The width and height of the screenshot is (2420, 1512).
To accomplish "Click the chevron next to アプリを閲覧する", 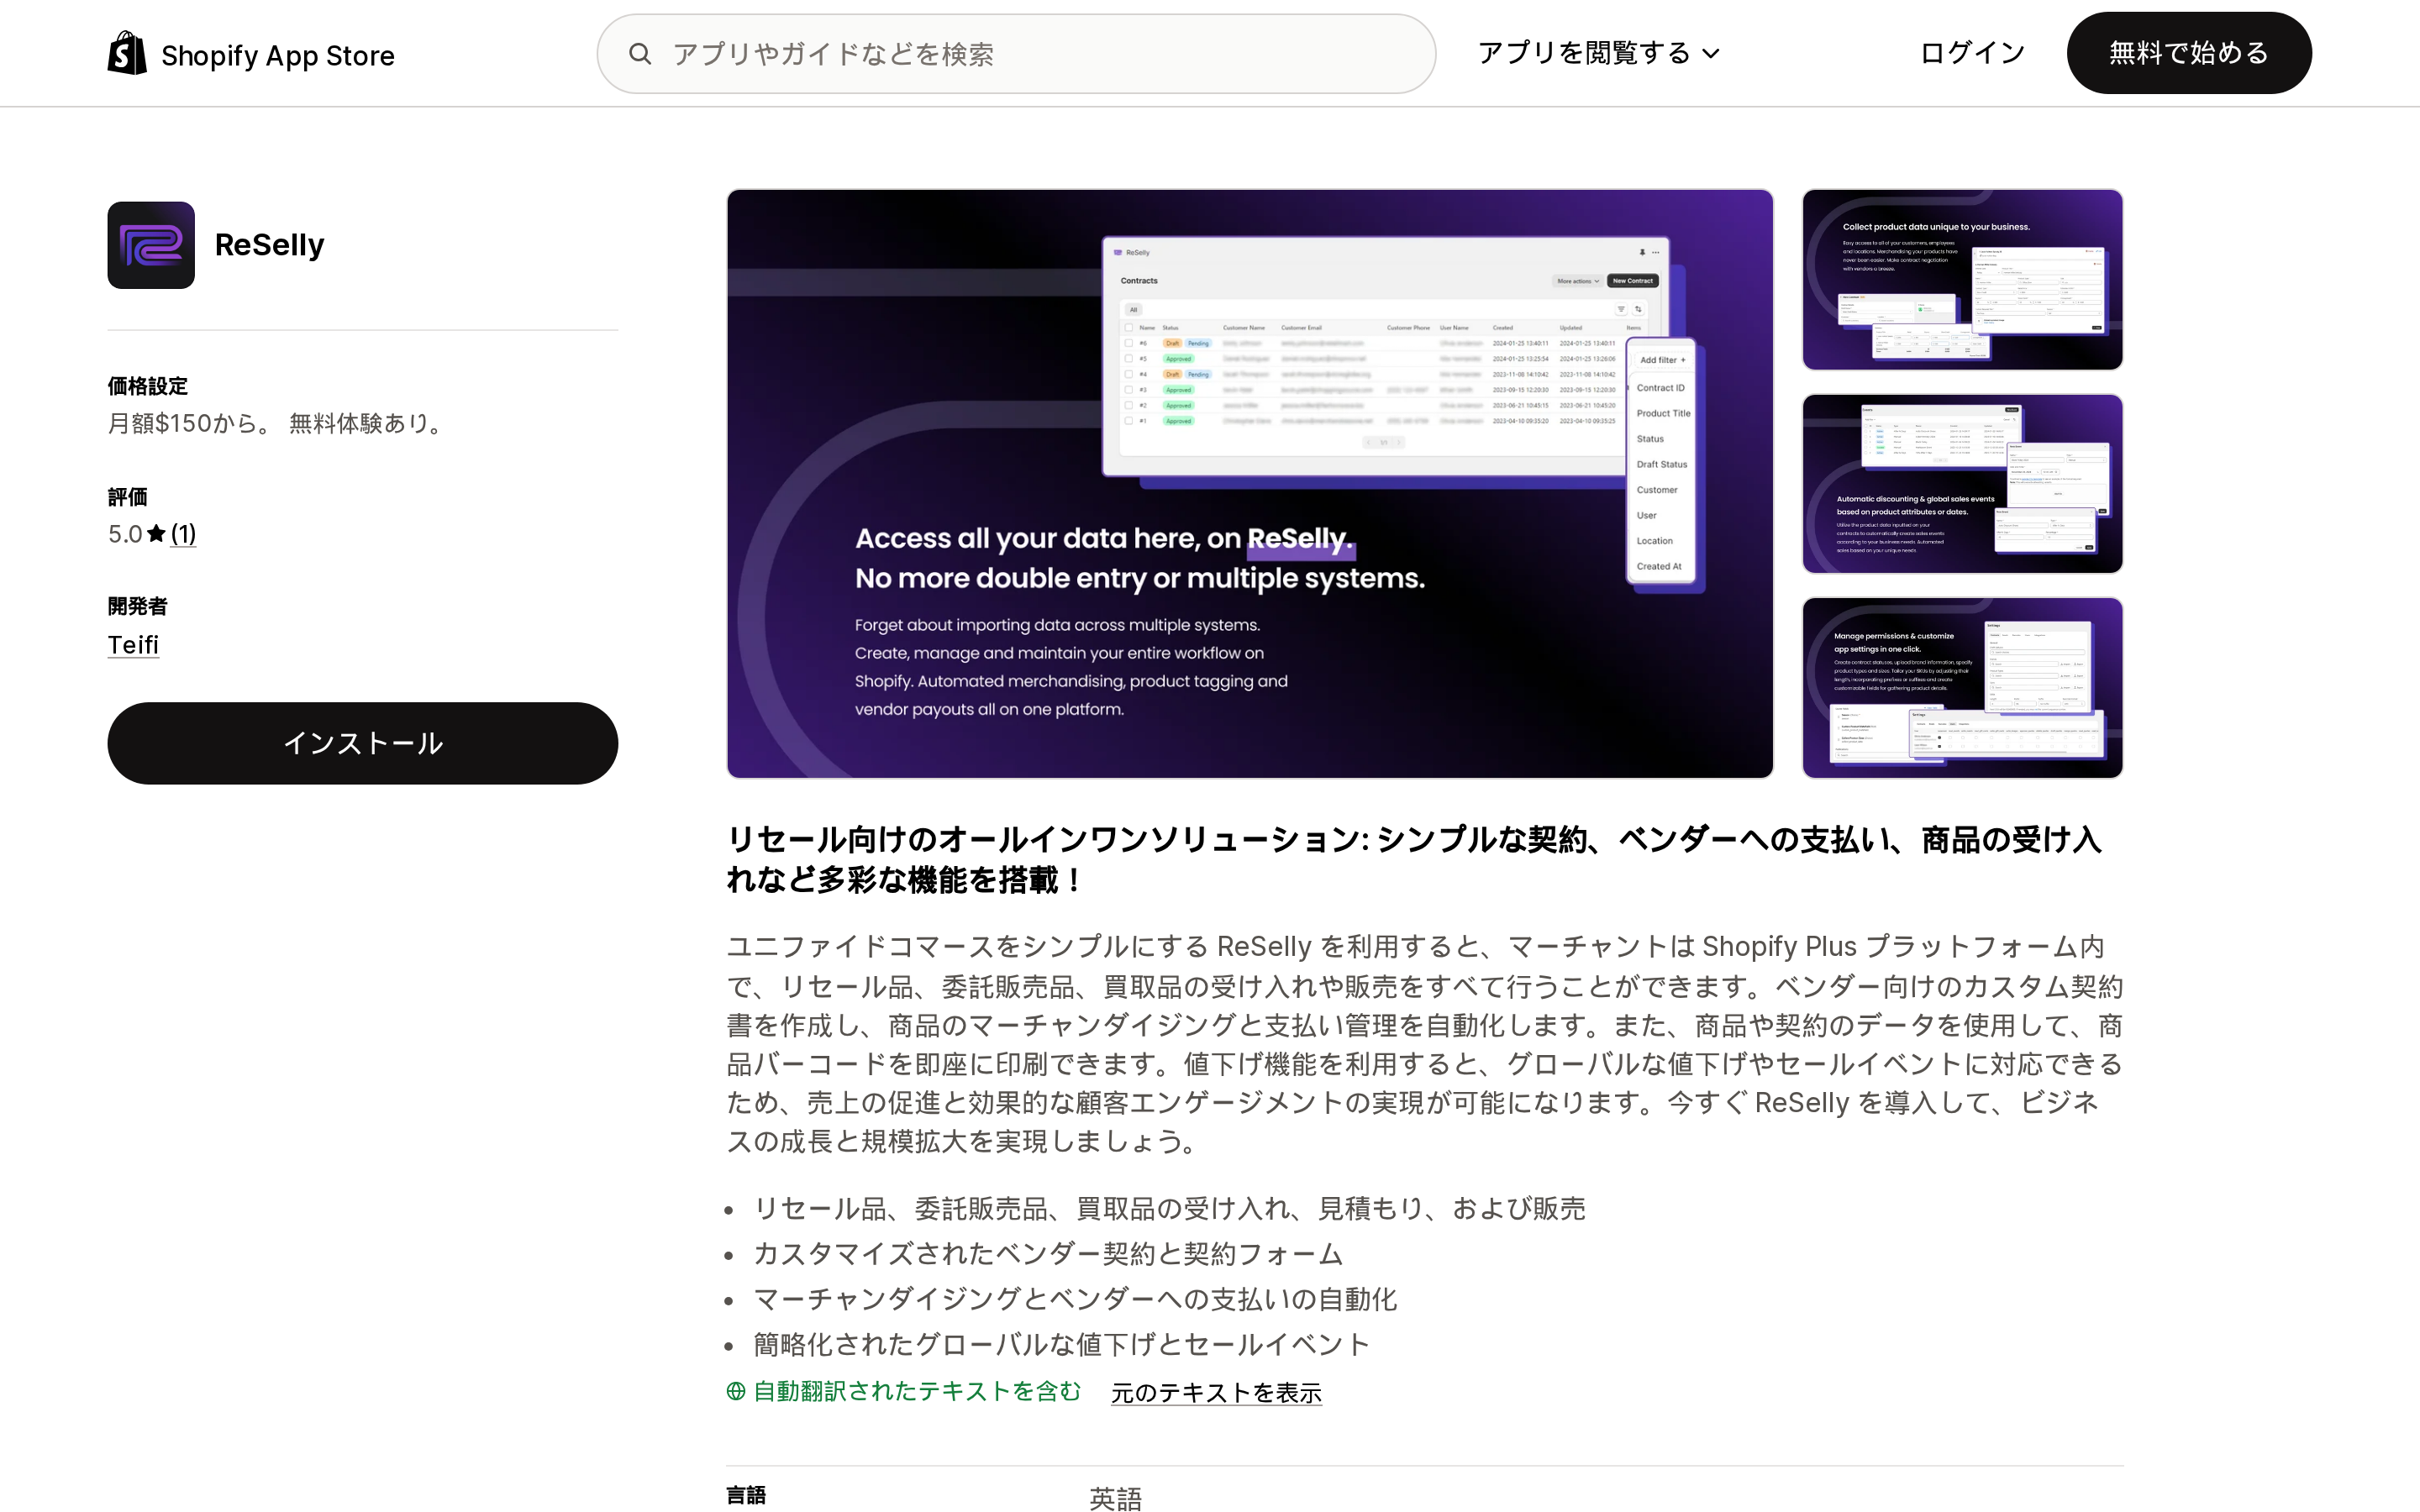I will tap(1711, 54).
